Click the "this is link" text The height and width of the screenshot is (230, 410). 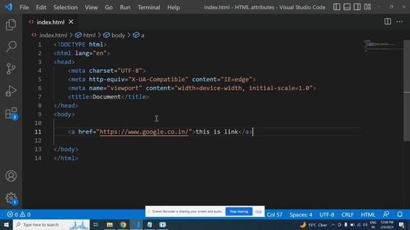click(217, 132)
